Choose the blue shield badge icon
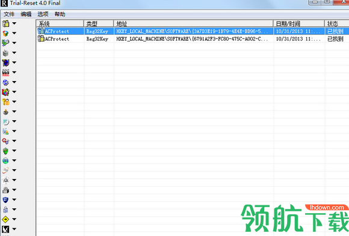The image size is (349, 236). click(x=5, y=199)
